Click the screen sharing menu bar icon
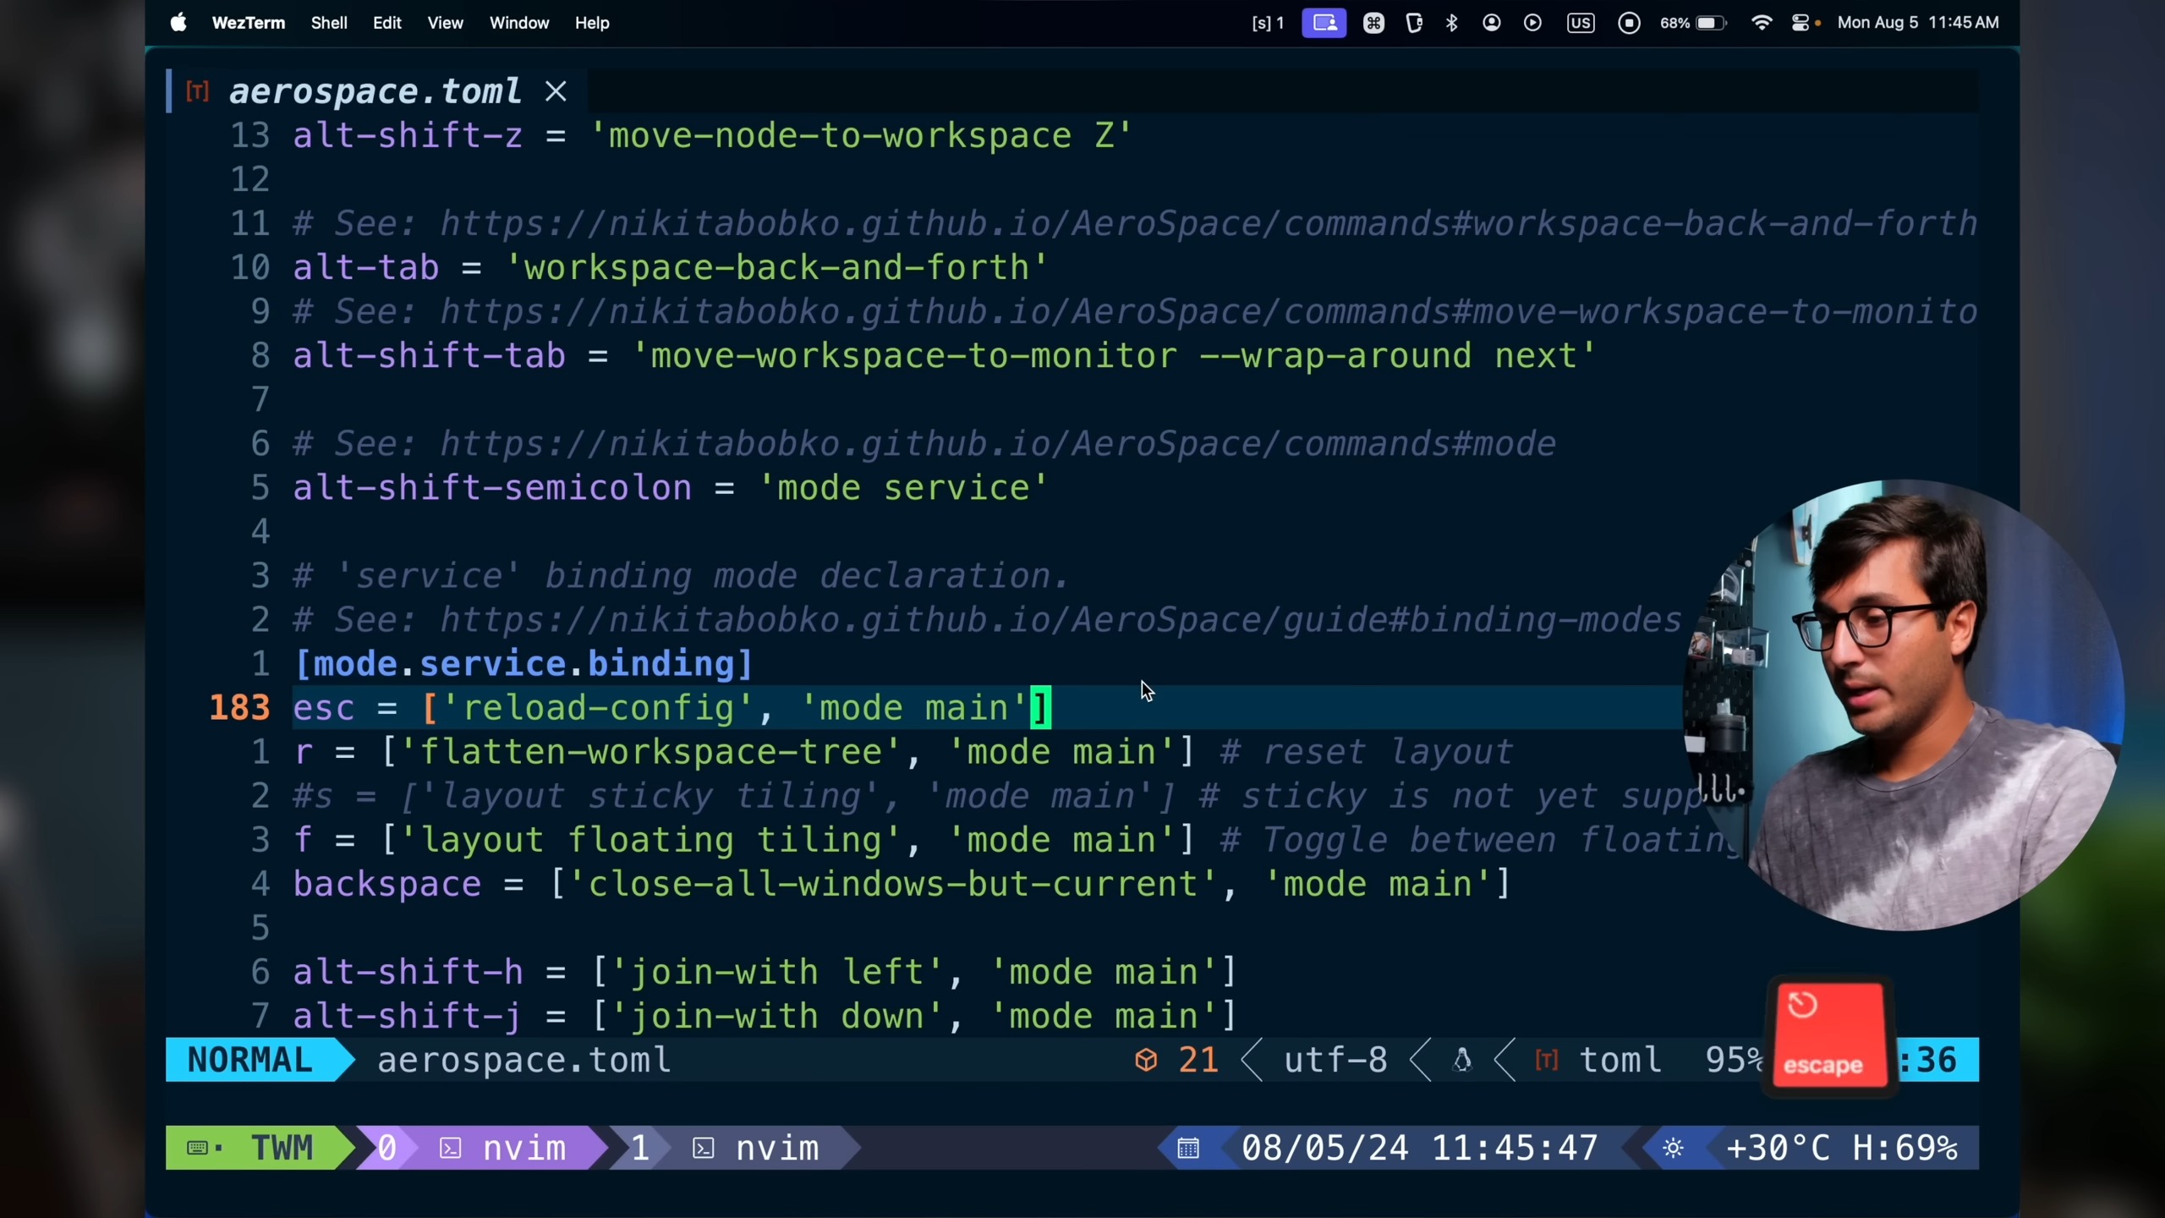2165x1218 pixels. [1324, 23]
